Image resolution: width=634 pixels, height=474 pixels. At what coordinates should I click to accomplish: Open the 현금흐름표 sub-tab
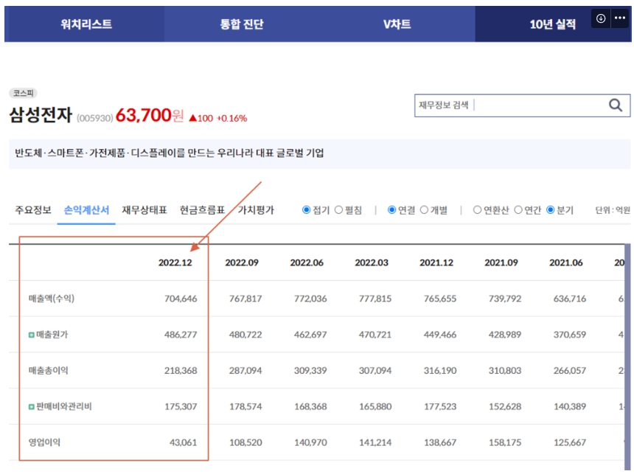[202, 210]
